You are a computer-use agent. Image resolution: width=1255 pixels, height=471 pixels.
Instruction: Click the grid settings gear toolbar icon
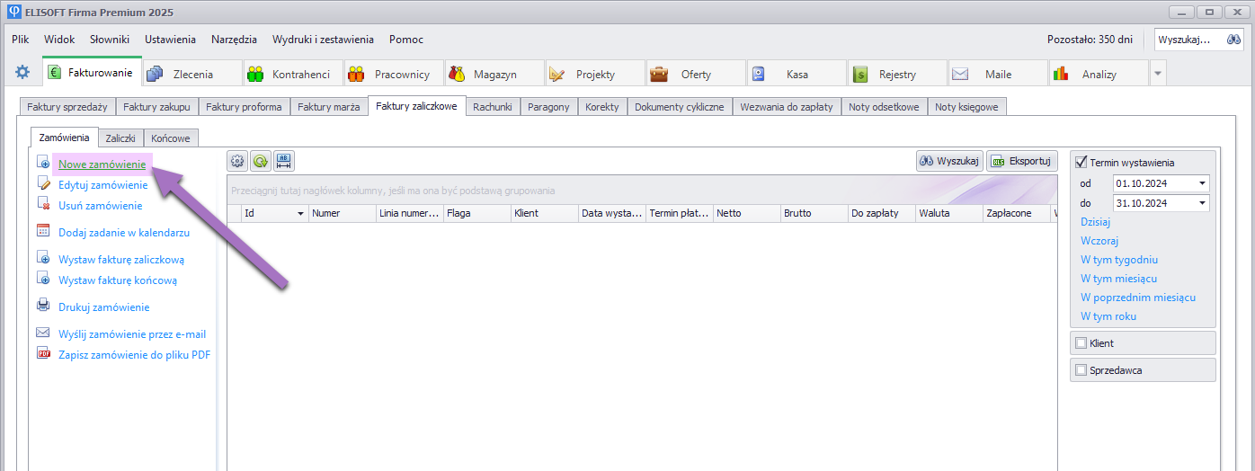237,162
